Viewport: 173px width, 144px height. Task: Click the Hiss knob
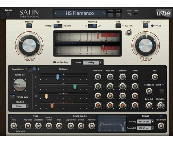click(14, 126)
